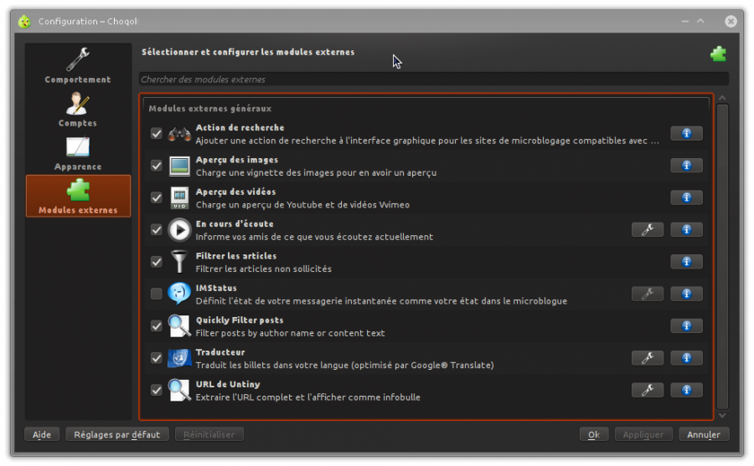Click the play icon for En cours d'écoute
The image size is (754, 466).
click(x=179, y=230)
